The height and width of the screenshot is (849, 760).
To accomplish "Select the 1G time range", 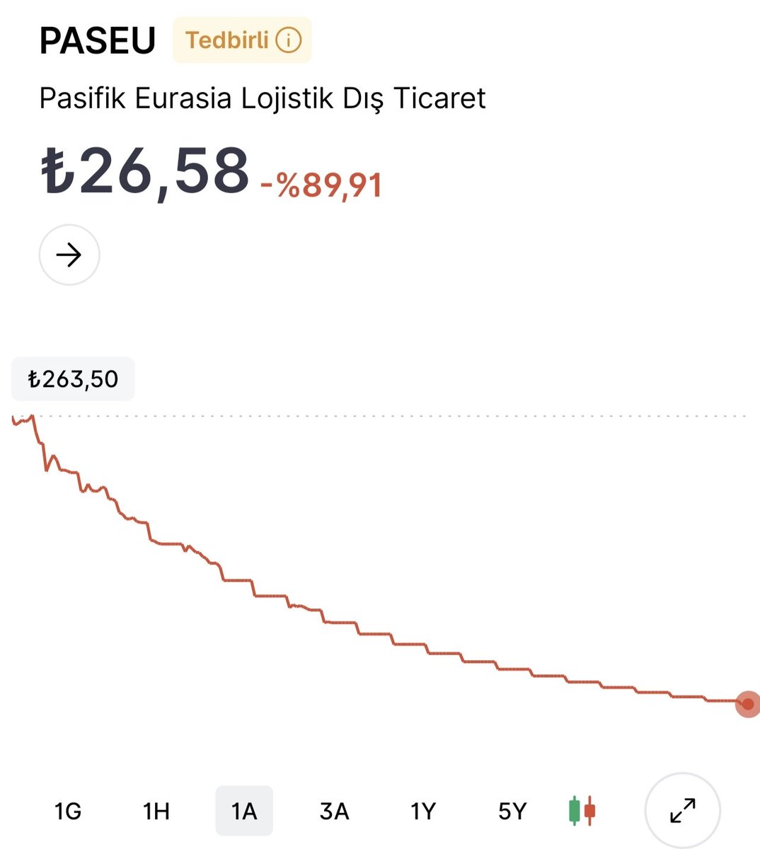I will tap(68, 811).
